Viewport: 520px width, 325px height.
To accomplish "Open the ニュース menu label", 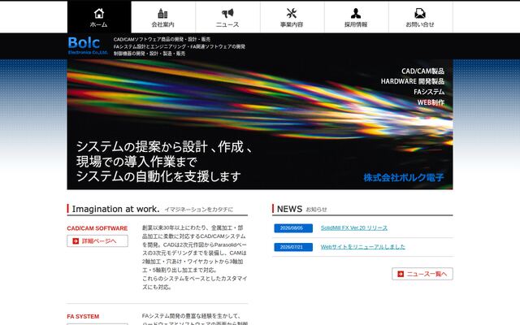I will pyautogui.click(x=227, y=24).
